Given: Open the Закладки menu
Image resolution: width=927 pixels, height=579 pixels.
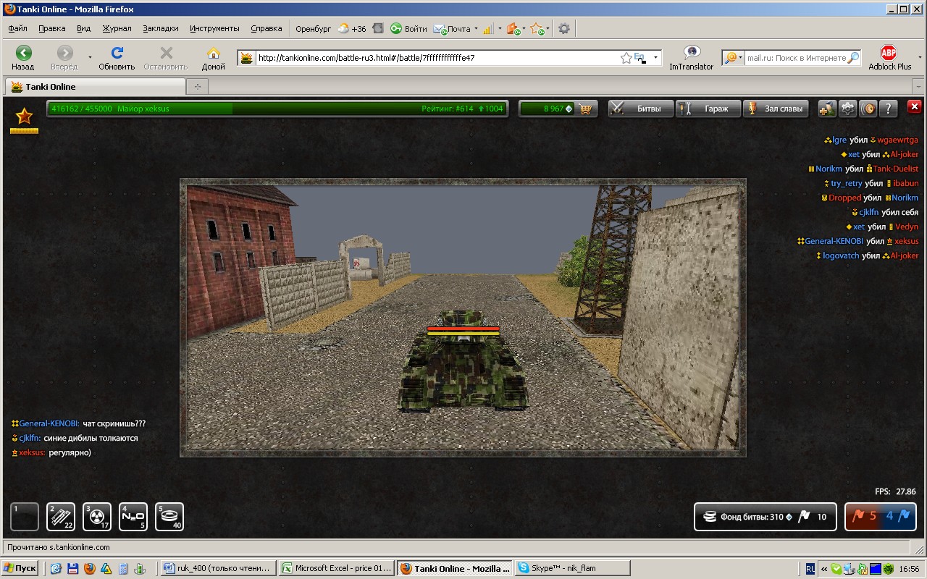Looking at the screenshot, I should pos(161,29).
